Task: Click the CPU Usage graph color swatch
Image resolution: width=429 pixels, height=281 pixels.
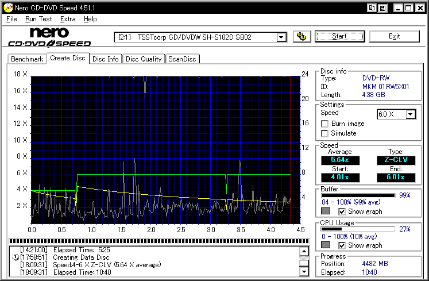Action: [x=325, y=245]
